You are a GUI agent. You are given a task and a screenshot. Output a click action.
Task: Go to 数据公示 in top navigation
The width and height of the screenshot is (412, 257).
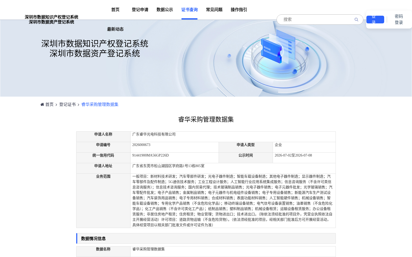pos(165,10)
